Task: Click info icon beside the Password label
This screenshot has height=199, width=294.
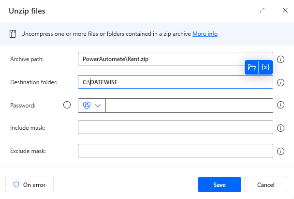Action: (x=67, y=105)
